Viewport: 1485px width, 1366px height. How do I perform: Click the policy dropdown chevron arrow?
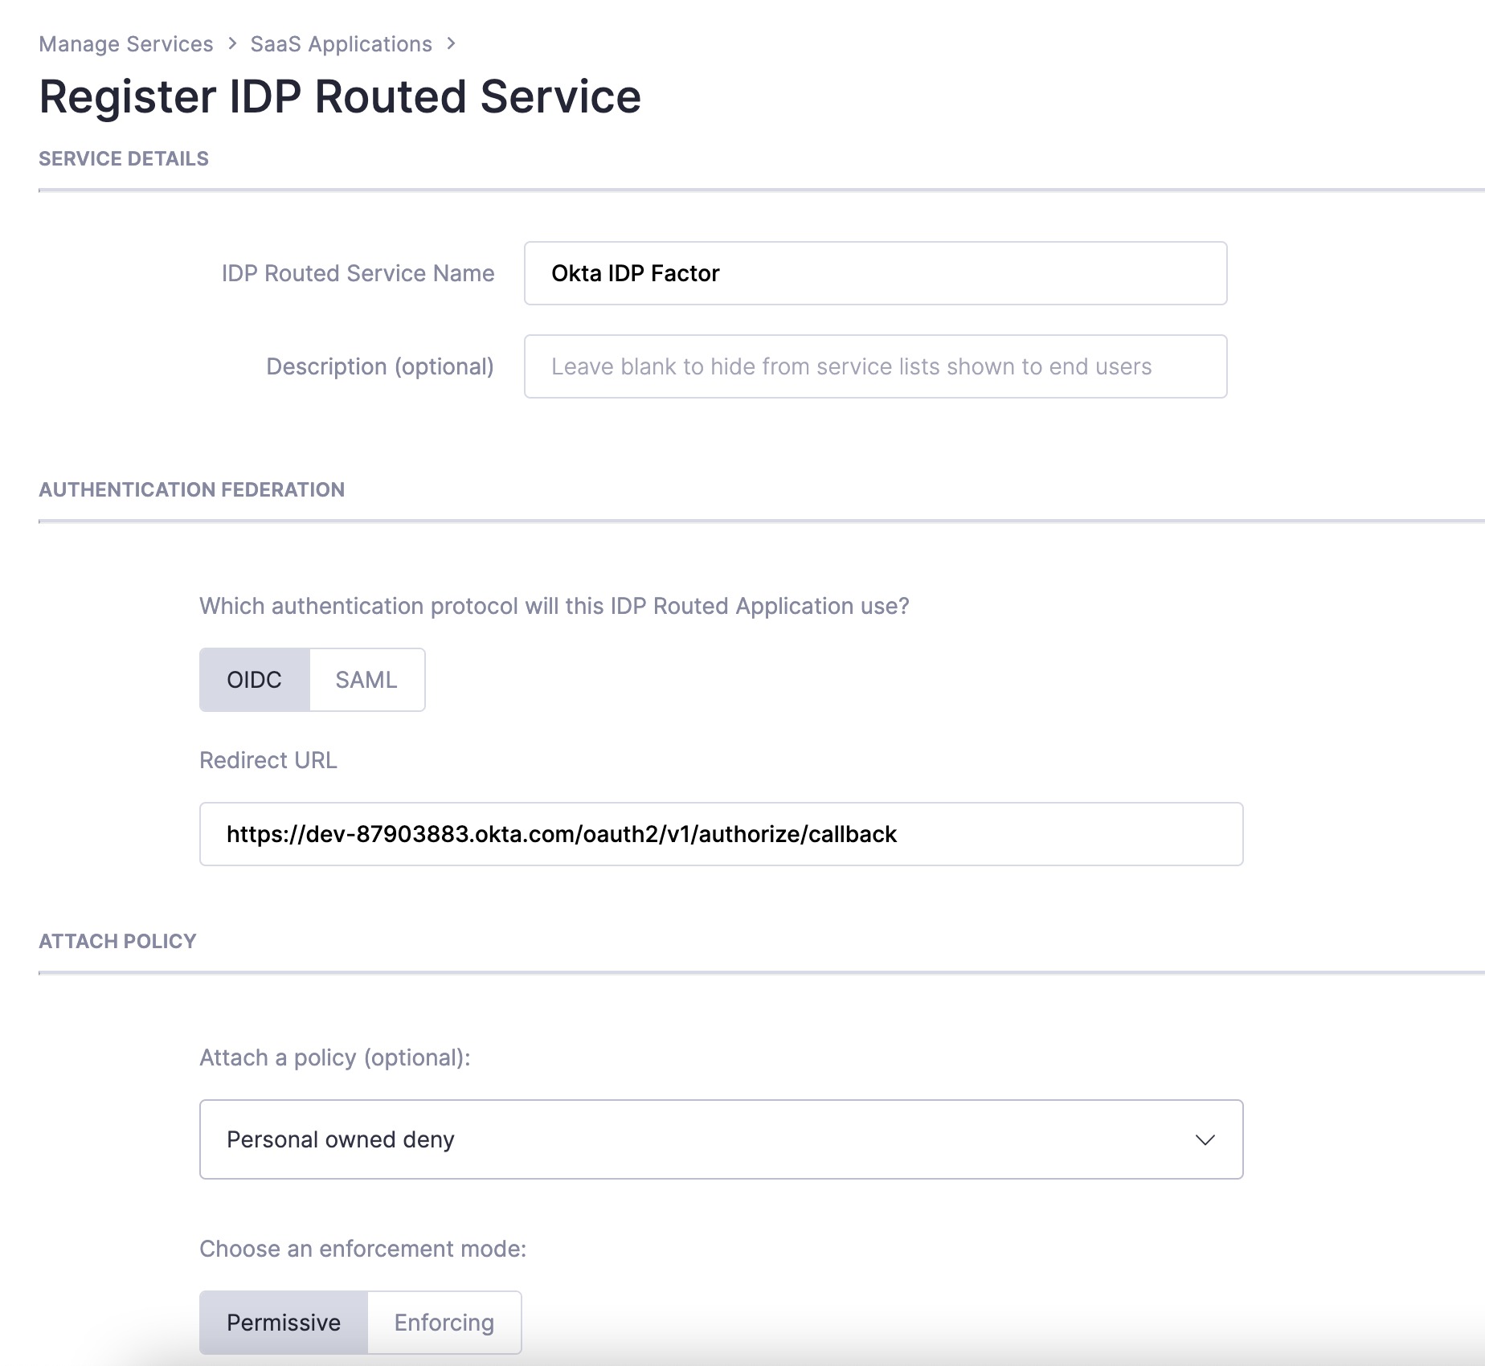[1205, 1139]
